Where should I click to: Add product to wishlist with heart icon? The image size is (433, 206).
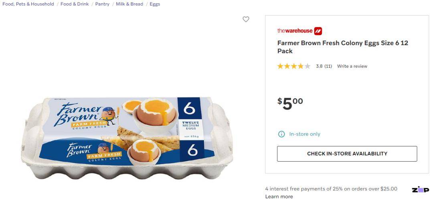[x=246, y=19]
